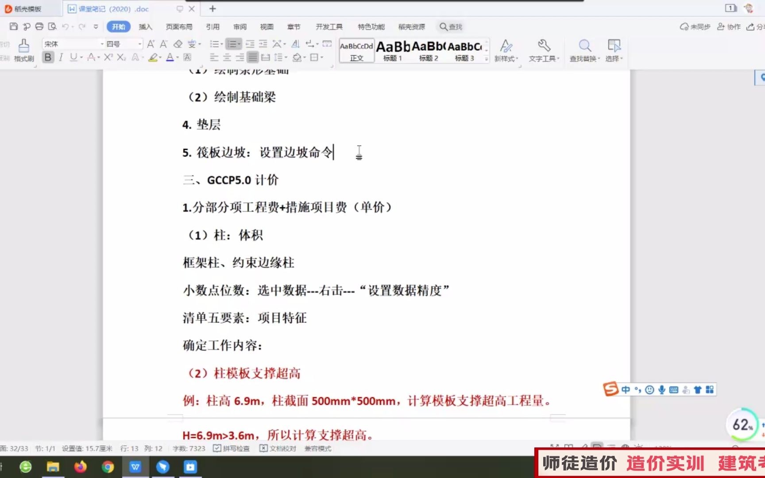Screen dimensions: 765x478
Task: Increase font size with the A+ icon
Action: 151,44
